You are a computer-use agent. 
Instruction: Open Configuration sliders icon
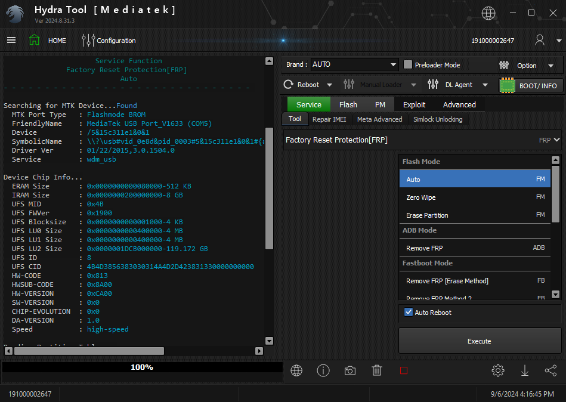(x=88, y=41)
